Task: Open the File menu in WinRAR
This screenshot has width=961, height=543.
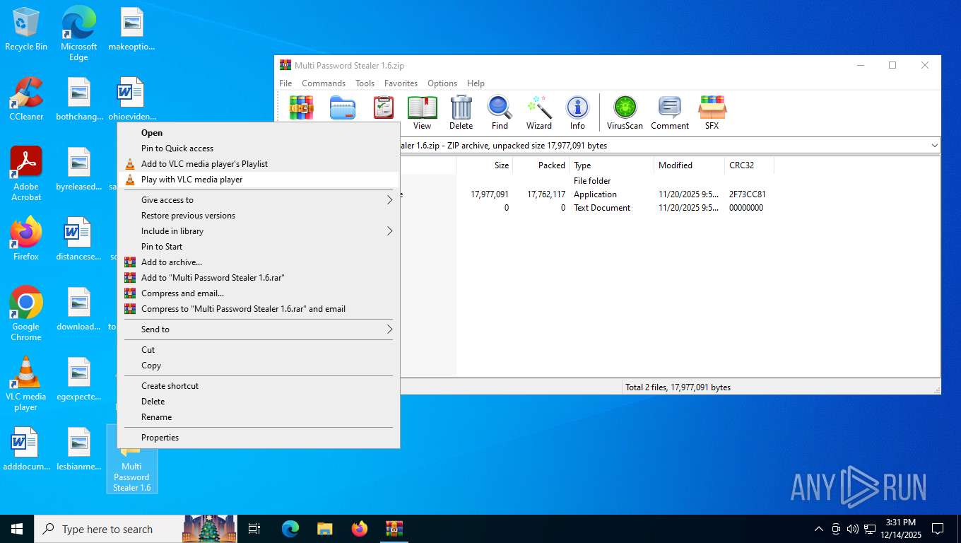Action: [285, 83]
